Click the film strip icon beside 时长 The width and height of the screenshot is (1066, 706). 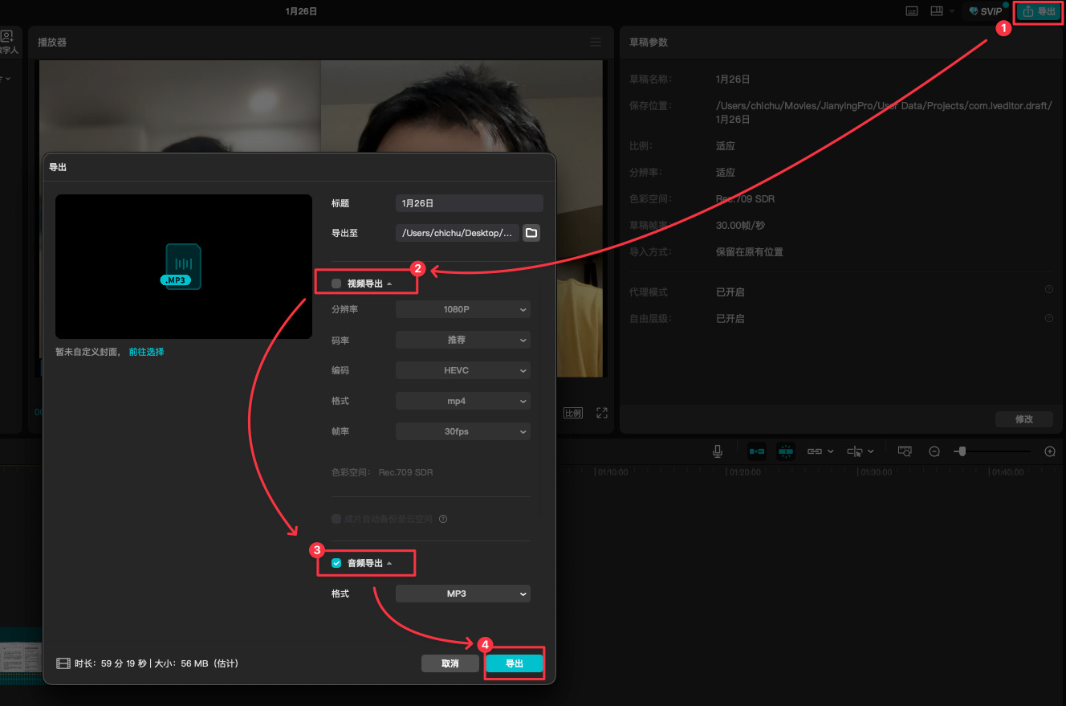(x=63, y=663)
